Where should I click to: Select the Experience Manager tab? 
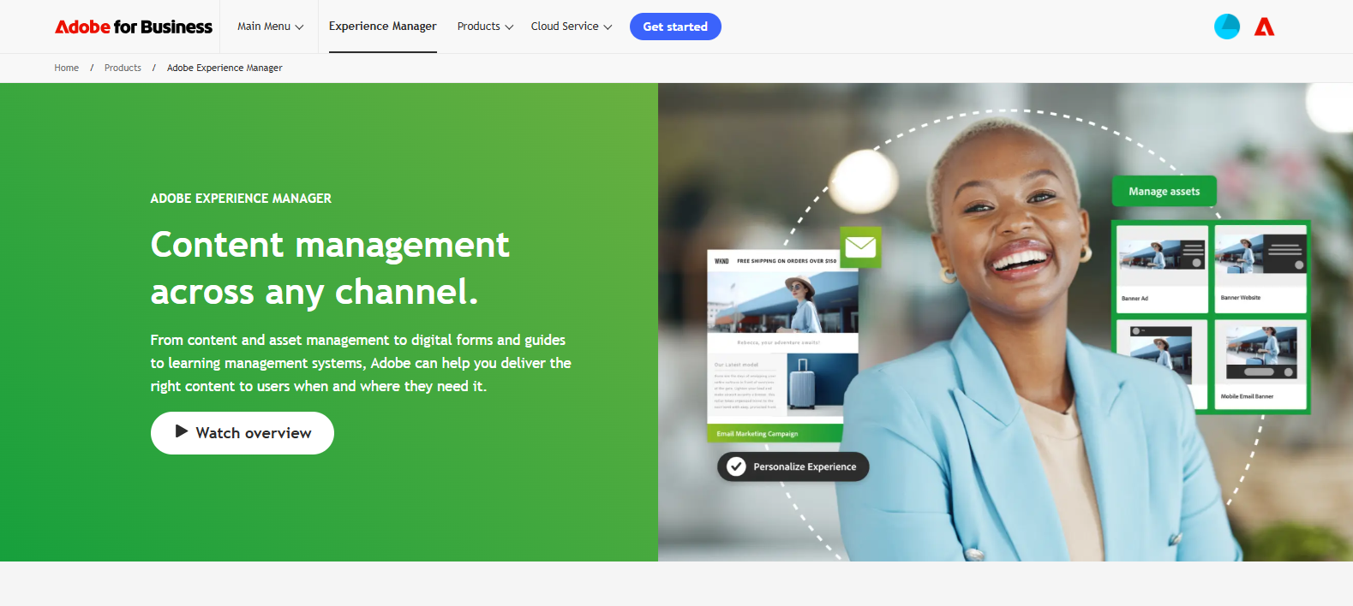383,27
